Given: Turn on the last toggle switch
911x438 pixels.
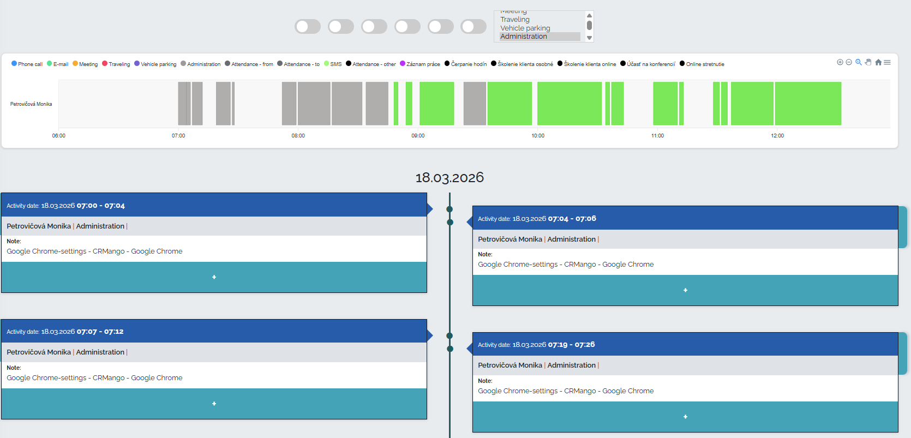Looking at the screenshot, I should pyautogui.click(x=474, y=27).
